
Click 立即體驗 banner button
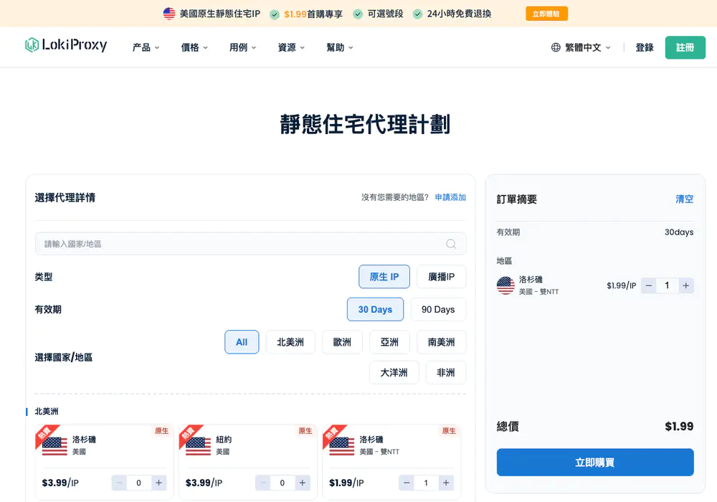[546, 14]
